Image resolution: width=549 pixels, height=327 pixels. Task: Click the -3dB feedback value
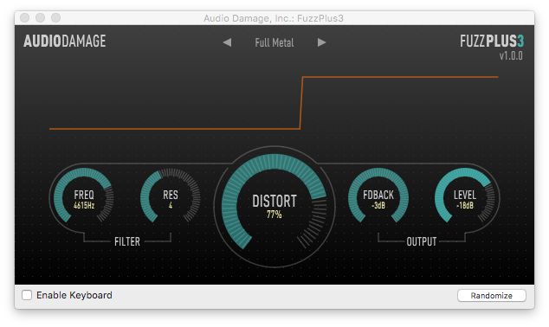tap(378, 205)
